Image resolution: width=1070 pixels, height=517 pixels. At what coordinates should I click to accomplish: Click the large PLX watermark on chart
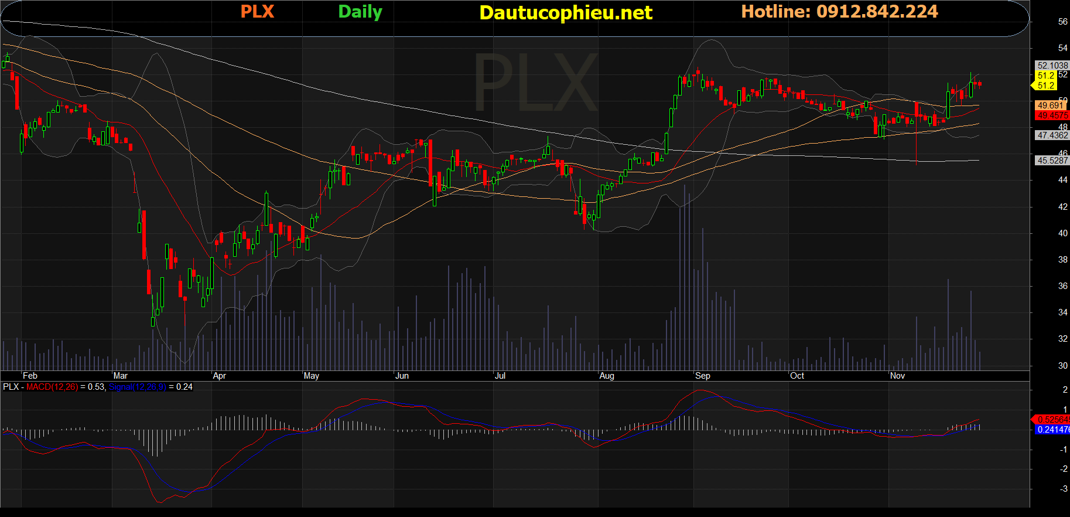point(536,82)
